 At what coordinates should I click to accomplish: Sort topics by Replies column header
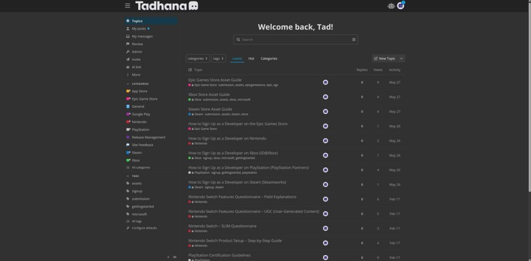(362, 70)
